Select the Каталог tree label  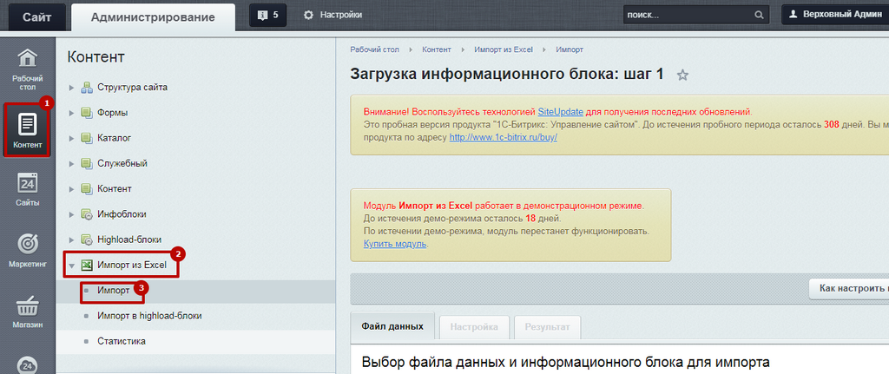click(114, 138)
